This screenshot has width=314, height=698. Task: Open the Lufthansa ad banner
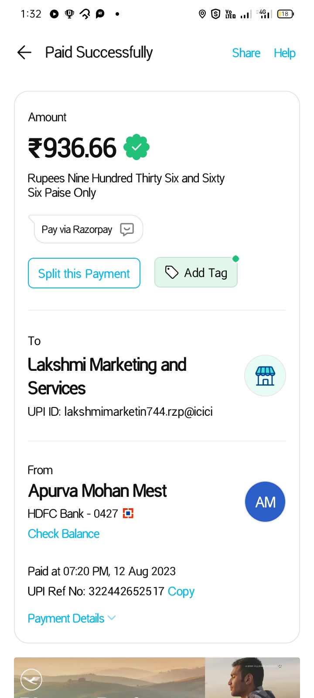(x=157, y=677)
